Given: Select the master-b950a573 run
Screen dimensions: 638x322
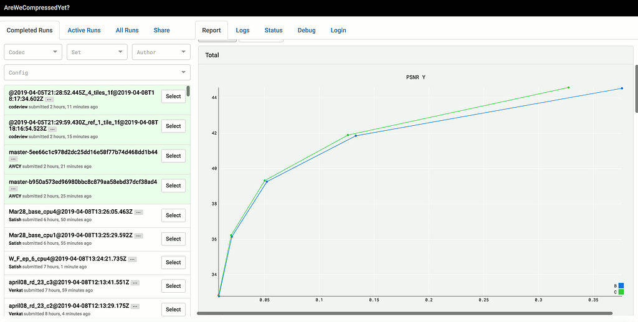Looking at the screenshot, I should [173, 186].
